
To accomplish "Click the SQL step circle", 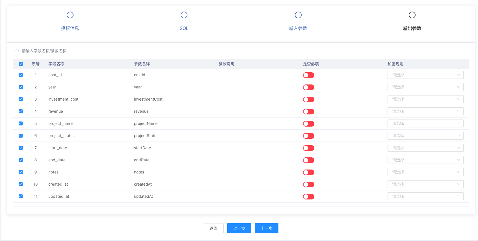I will [184, 15].
